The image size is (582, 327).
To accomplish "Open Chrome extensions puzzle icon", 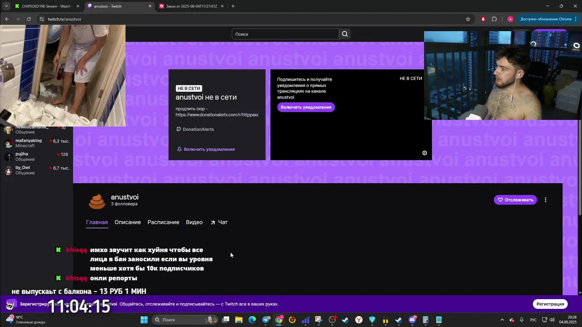I will point(494,19).
